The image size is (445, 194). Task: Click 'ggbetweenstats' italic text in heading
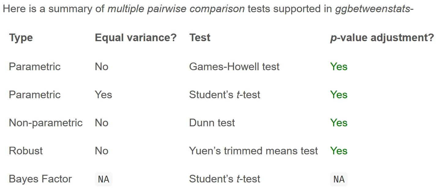click(373, 9)
